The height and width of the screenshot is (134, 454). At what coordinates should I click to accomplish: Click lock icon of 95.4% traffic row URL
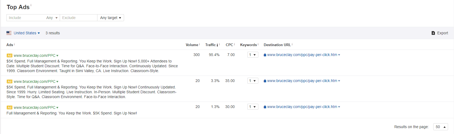(265, 55)
